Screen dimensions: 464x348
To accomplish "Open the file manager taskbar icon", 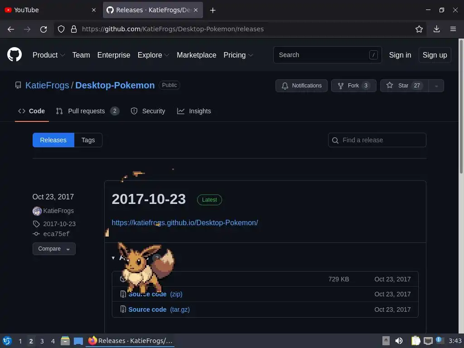I will 65,341.
